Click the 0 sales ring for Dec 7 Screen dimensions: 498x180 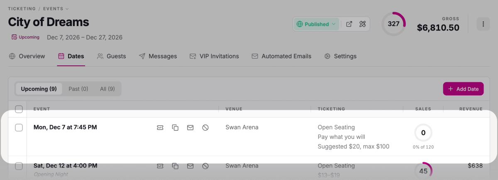click(x=423, y=133)
